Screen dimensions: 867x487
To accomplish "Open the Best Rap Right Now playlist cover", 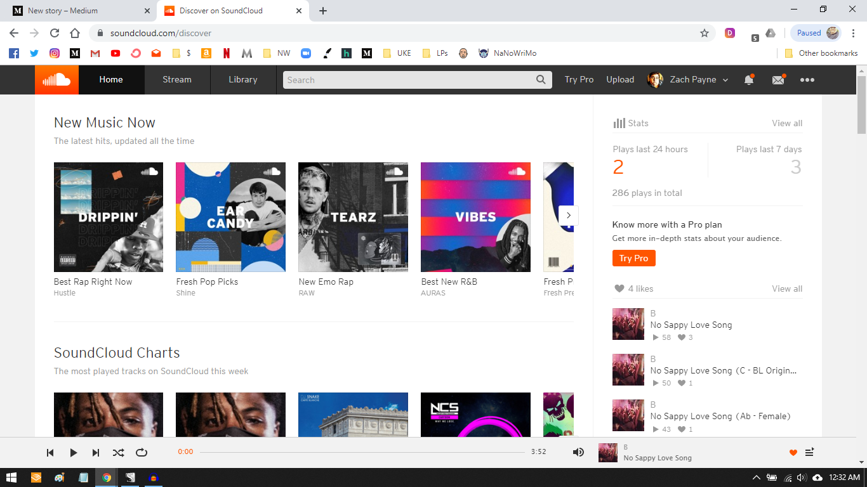I will 109,217.
